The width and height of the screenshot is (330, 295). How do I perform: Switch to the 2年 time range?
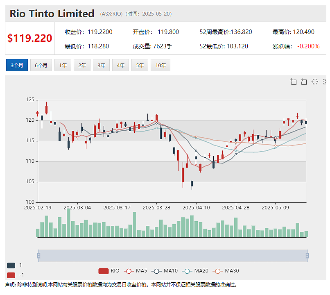coord(82,65)
